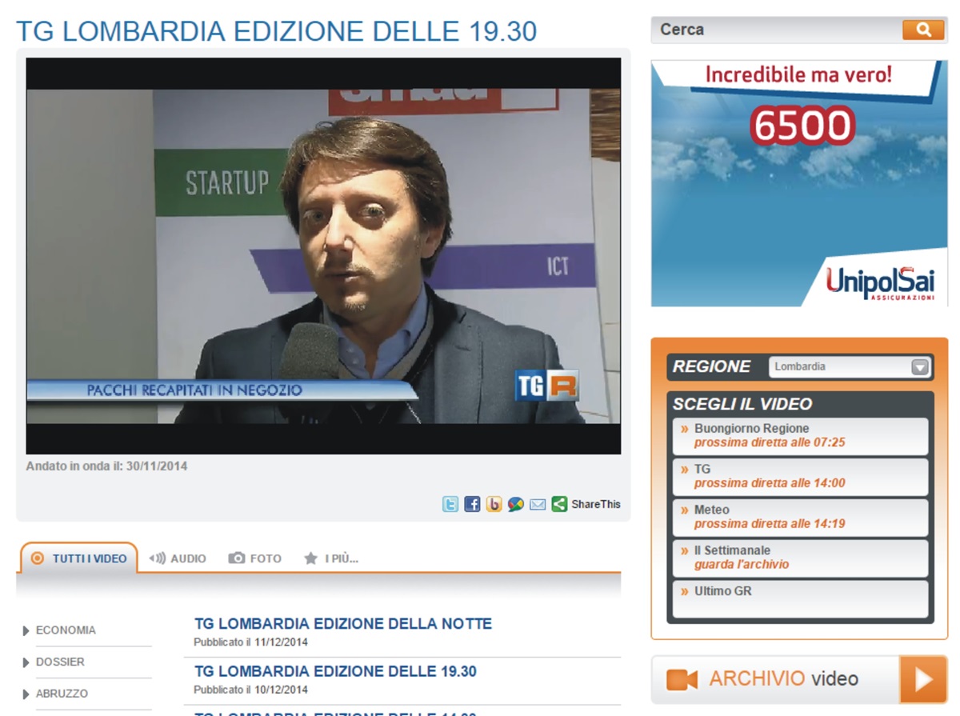Click into the Cerca search field

click(776, 30)
